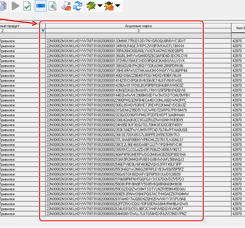This screenshot has width=245, height=228.
Task: Click the document magnifier preview icon
Action: click(x=53, y=6)
